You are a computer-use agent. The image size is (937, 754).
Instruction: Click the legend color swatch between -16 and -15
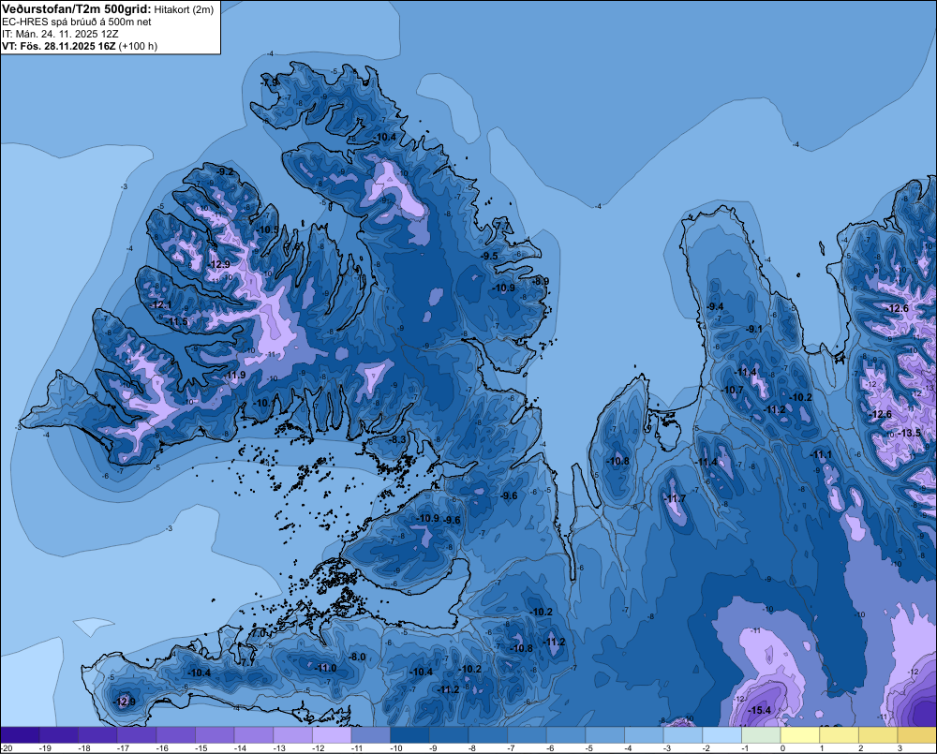[x=176, y=734]
